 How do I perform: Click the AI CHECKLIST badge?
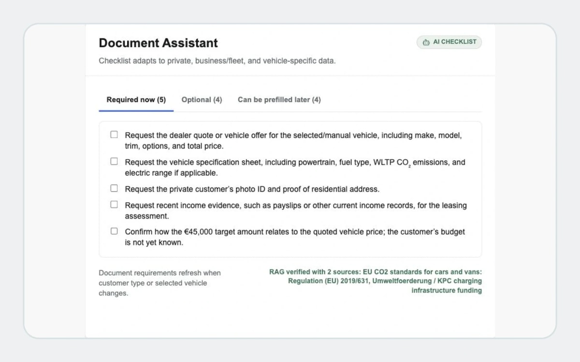(449, 42)
